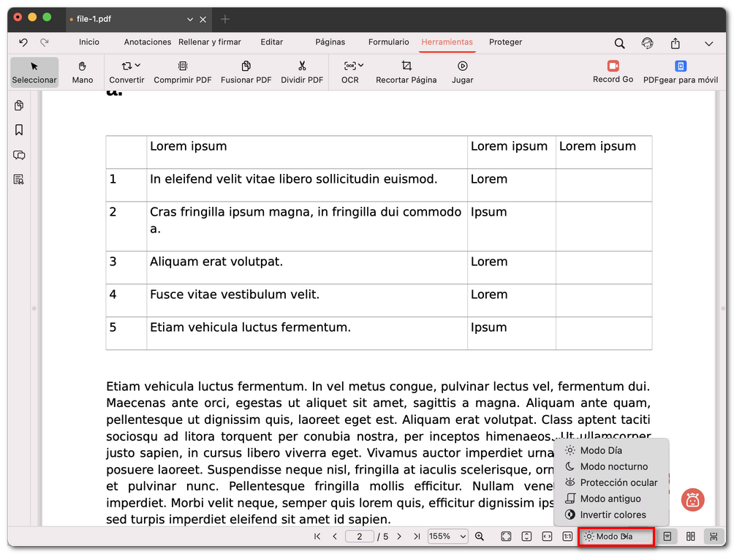734x554 pixels.
Task: Open the comments panel in sidebar
Action: coord(19,155)
